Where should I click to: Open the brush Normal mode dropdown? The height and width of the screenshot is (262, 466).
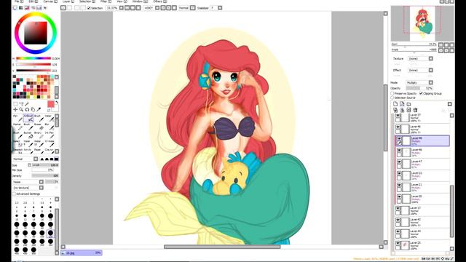coord(25,159)
